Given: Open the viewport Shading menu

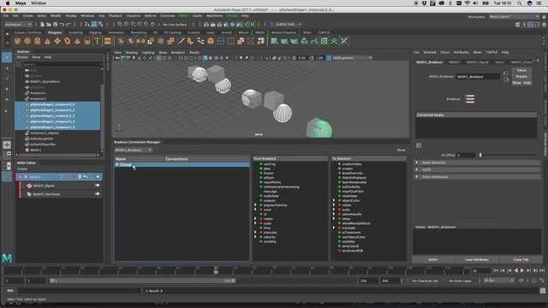Looking at the screenshot, I should point(131,52).
